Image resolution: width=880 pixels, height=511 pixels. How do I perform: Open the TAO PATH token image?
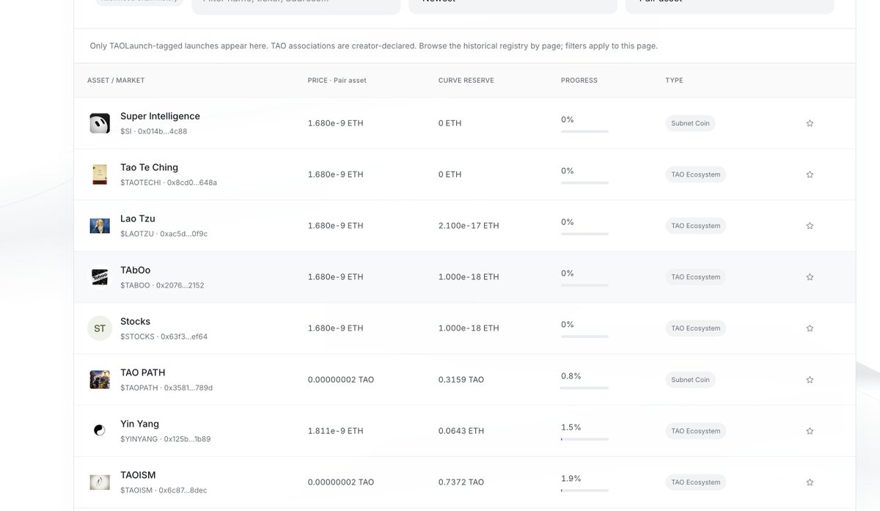pyautogui.click(x=100, y=380)
